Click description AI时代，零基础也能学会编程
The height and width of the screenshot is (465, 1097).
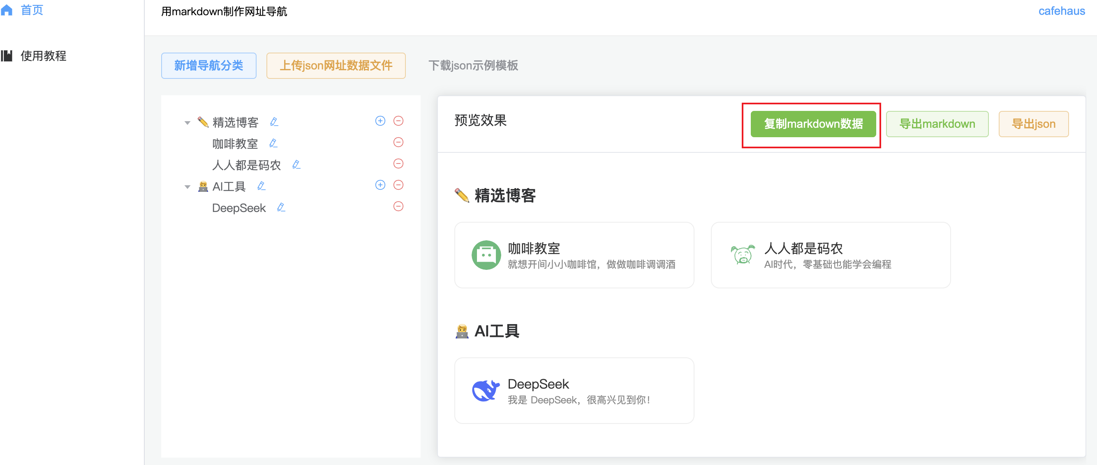point(827,265)
